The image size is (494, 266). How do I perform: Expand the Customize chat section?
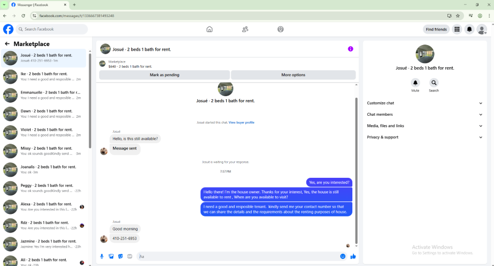tap(424, 103)
